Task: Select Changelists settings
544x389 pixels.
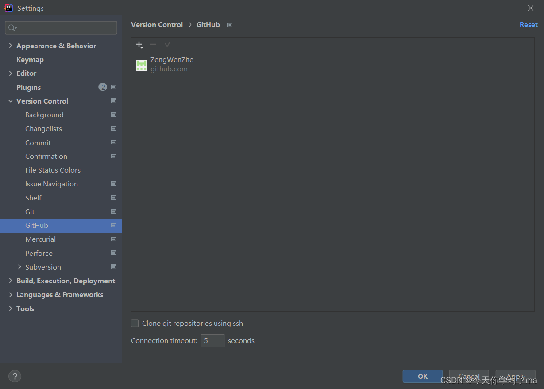Action: 43,128
